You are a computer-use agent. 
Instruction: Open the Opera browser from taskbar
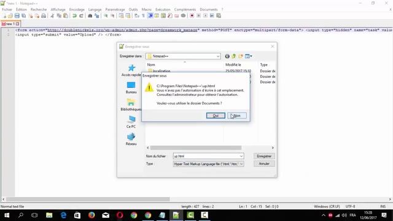(120, 215)
